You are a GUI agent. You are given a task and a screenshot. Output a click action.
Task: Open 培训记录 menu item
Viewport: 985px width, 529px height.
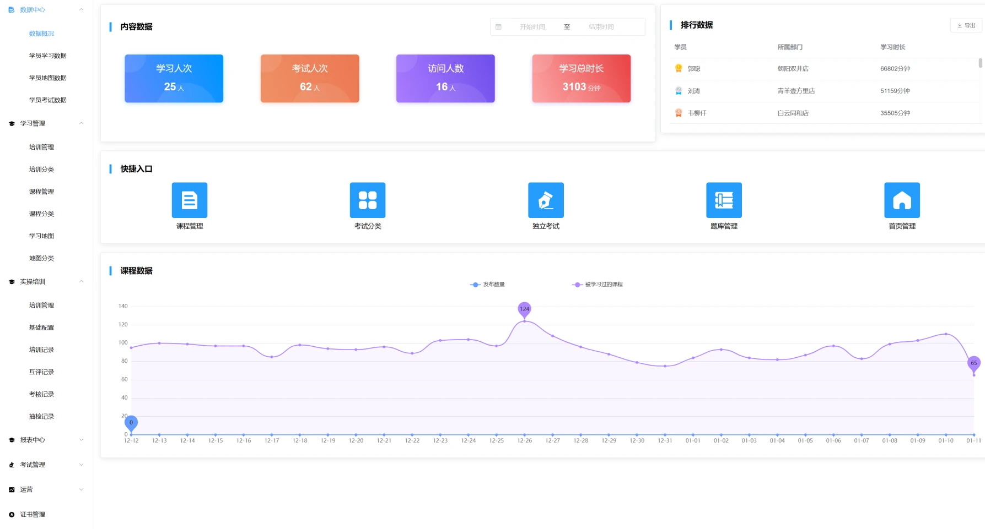pos(41,350)
